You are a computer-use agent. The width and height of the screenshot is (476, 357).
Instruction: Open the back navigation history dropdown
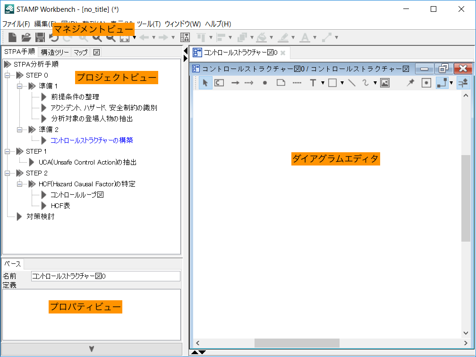(153, 37)
